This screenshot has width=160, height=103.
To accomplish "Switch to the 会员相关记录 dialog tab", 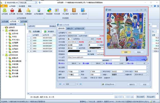I will click(x=79, y=28).
